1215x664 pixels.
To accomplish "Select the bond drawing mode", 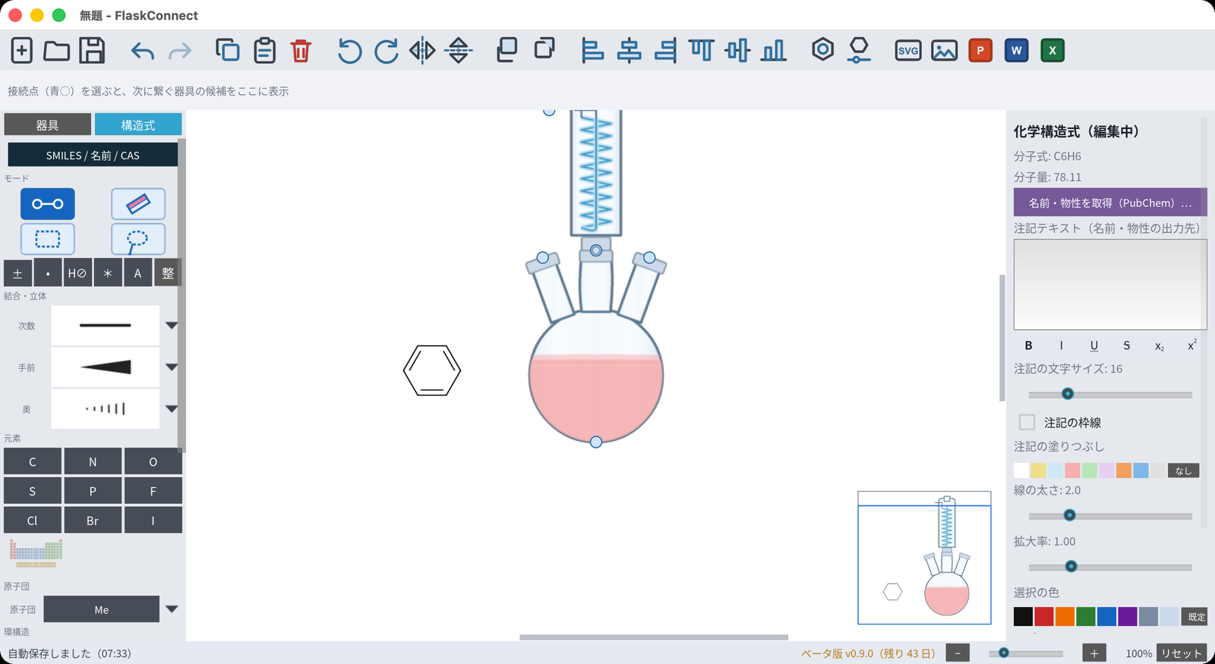I will coord(47,203).
